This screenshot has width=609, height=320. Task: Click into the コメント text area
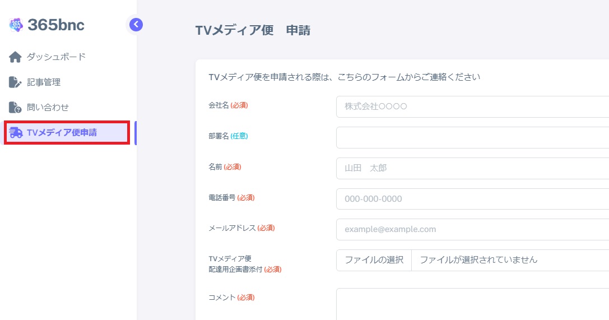(x=472, y=304)
